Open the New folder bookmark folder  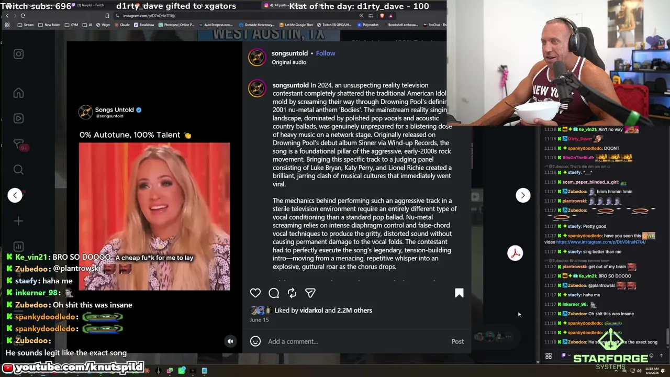pyautogui.click(x=49, y=25)
